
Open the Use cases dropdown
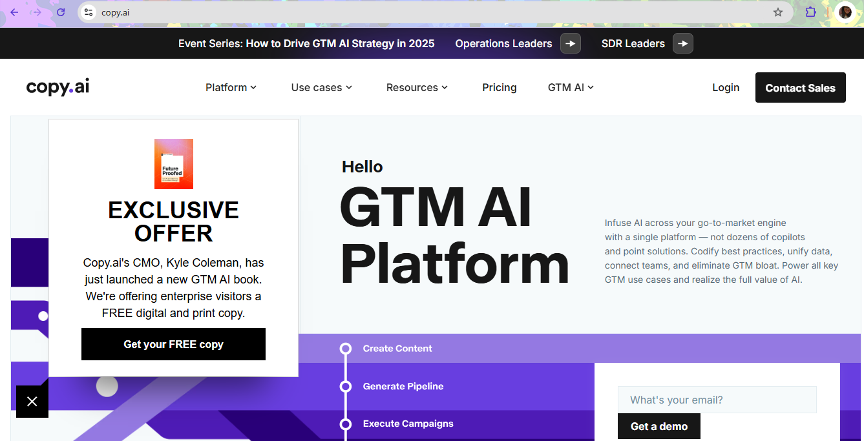[x=321, y=87]
